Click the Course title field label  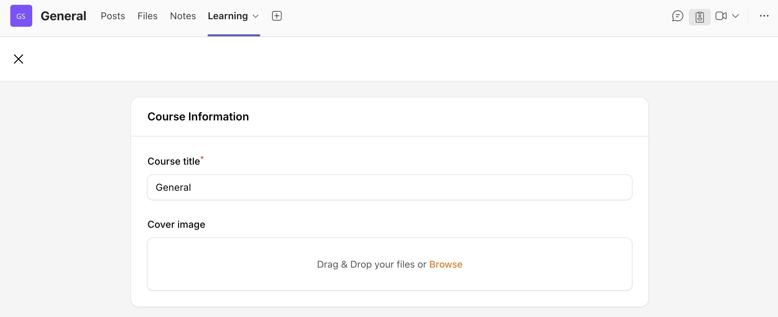point(174,161)
